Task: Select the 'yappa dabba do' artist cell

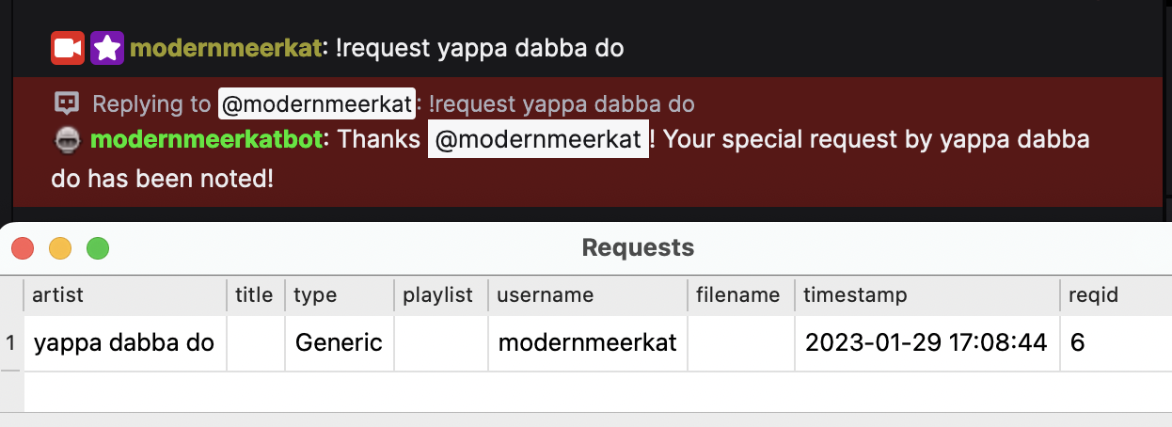Action: click(124, 343)
